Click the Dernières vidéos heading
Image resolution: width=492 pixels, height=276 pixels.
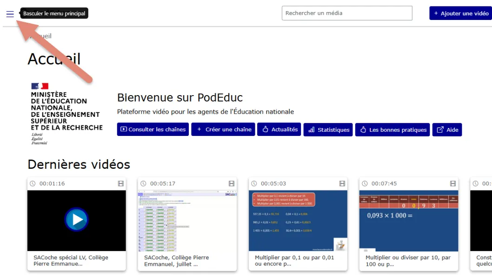[79, 164]
